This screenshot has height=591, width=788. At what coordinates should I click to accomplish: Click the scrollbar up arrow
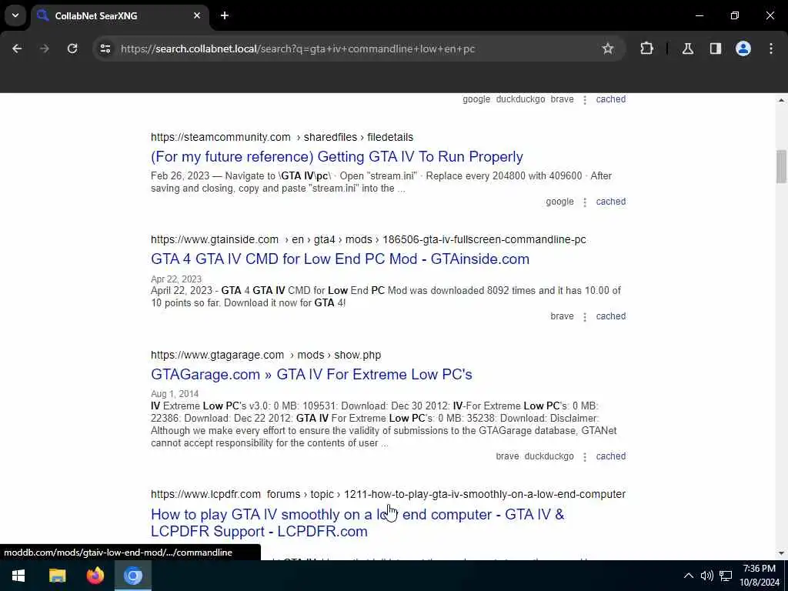[x=781, y=100]
